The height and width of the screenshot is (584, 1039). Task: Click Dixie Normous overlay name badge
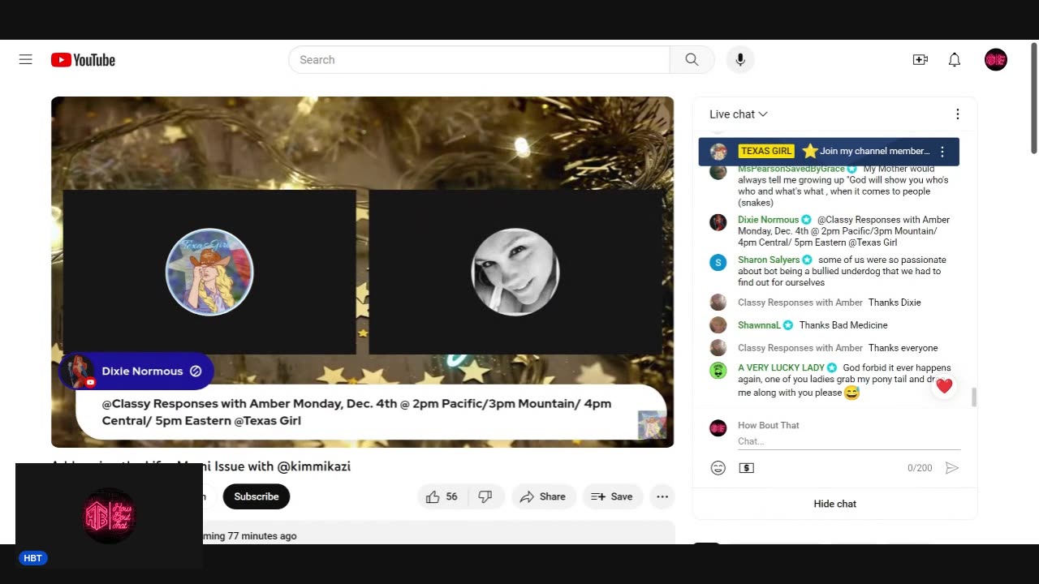136,371
